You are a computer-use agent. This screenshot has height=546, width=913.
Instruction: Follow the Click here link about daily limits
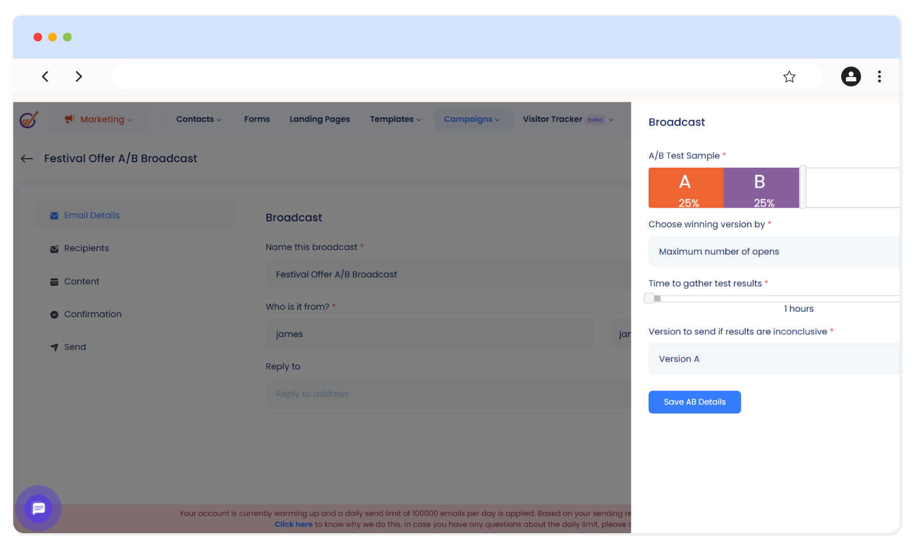click(293, 524)
